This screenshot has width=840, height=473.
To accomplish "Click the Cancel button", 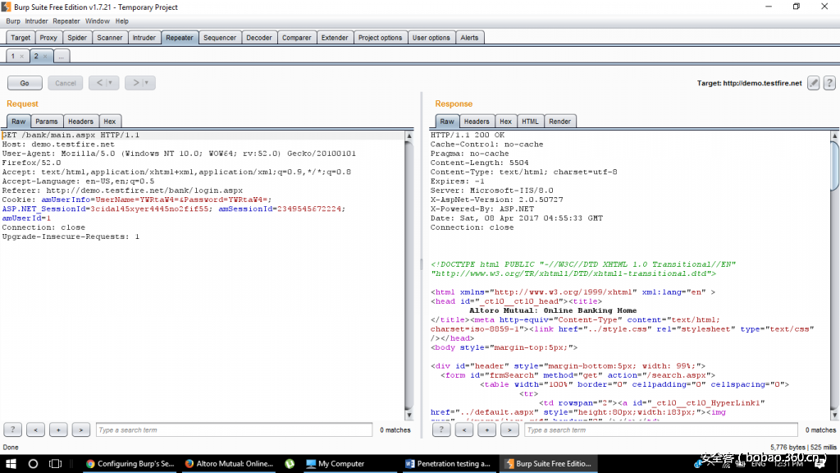I will 65,82.
